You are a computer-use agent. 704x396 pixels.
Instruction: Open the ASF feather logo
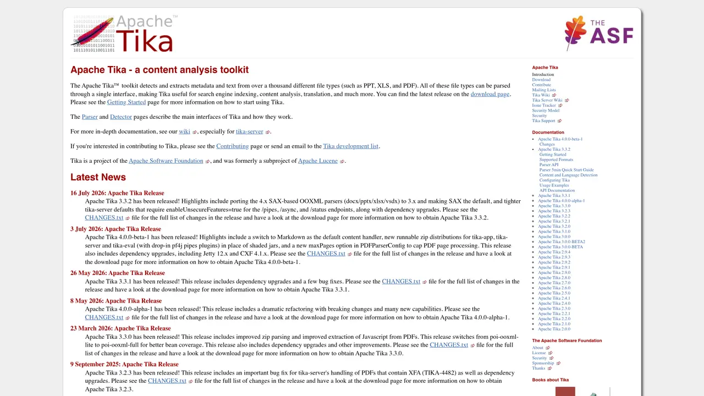point(599,33)
